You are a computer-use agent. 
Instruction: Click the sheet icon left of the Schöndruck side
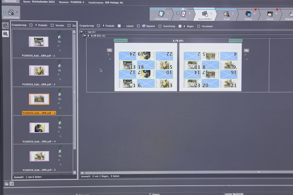click(x=110, y=50)
